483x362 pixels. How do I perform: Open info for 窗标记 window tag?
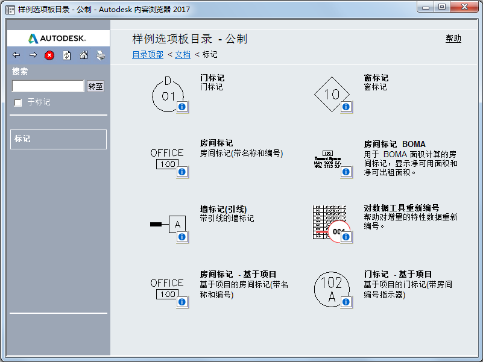(x=346, y=107)
